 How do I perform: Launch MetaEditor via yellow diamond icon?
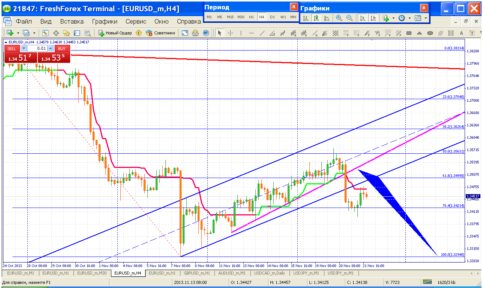coord(139,33)
